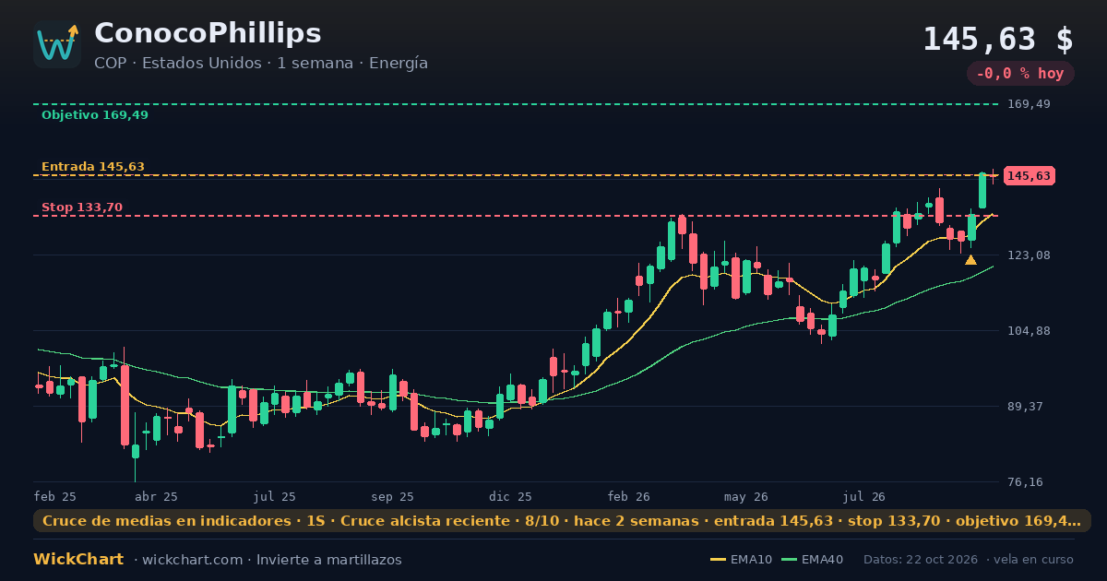Click the 'jul 26' date axis label
Screen dimensions: 1107x581
pos(863,496)
